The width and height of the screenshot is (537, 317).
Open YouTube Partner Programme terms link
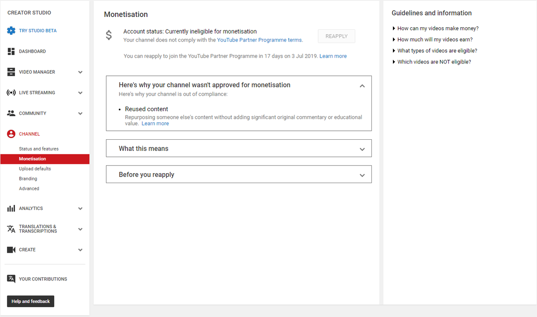click(x=260, y=40)
